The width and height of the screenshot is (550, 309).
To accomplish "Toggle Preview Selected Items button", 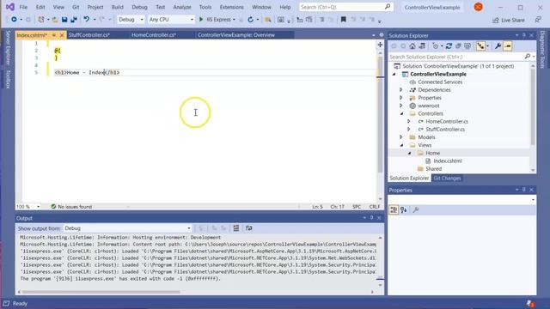I will coord(508,45).
